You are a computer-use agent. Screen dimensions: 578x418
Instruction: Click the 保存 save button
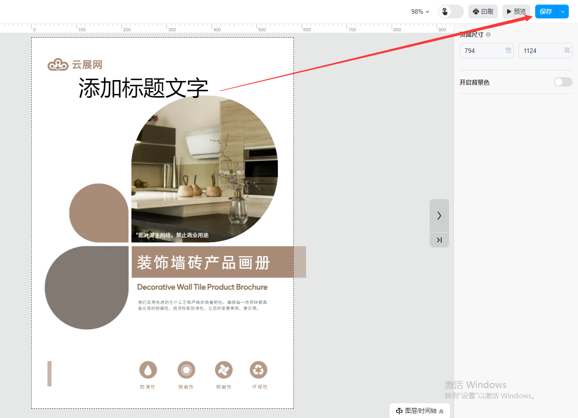546,12
